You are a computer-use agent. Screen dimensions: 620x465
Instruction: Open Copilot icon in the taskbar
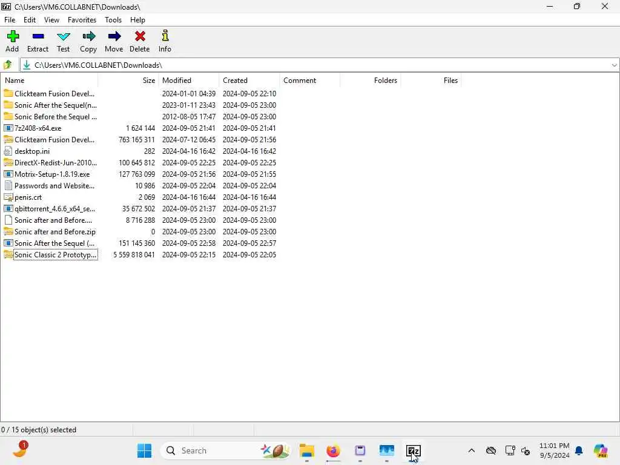601,450
